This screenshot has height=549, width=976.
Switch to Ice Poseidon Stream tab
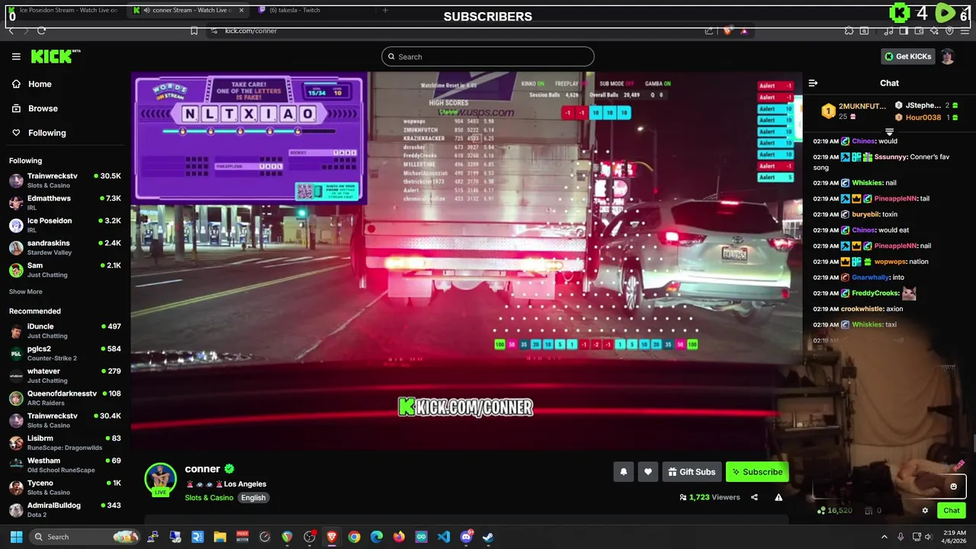[66, 10]
